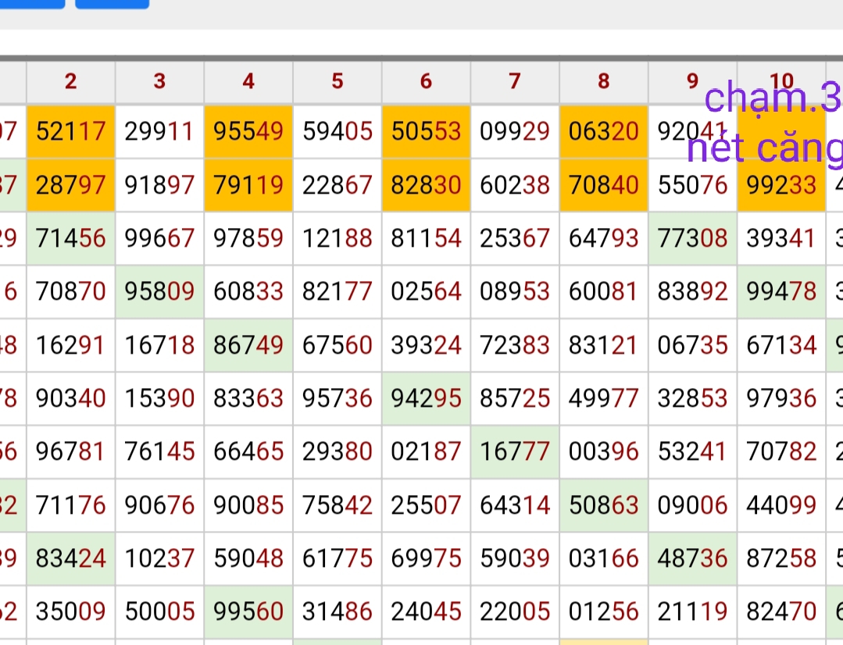The image size is (843, 645).
Task: Tap the number 16291
Action: click(70, 345)
